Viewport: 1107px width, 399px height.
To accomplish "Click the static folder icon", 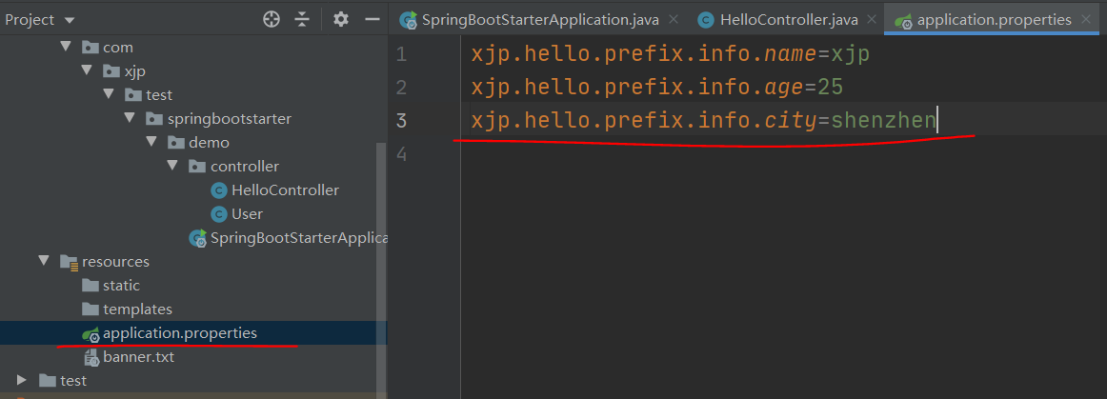I will click(x=91, y=286).
